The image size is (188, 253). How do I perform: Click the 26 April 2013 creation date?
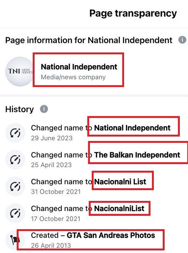click(x=51, y=246)
